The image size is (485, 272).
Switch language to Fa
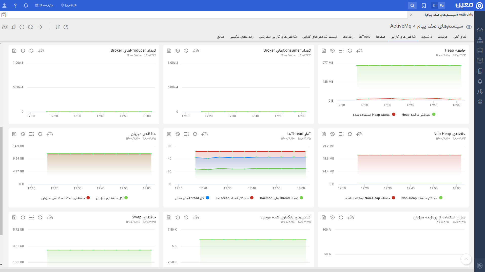point(442,5)
